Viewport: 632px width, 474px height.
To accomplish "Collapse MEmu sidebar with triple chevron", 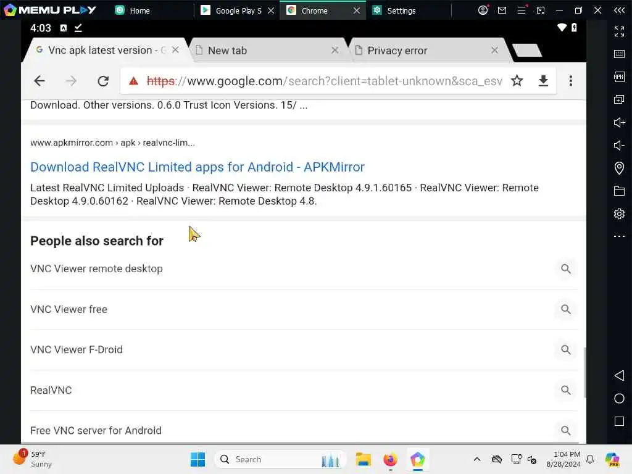I will (x=619, y=10).
